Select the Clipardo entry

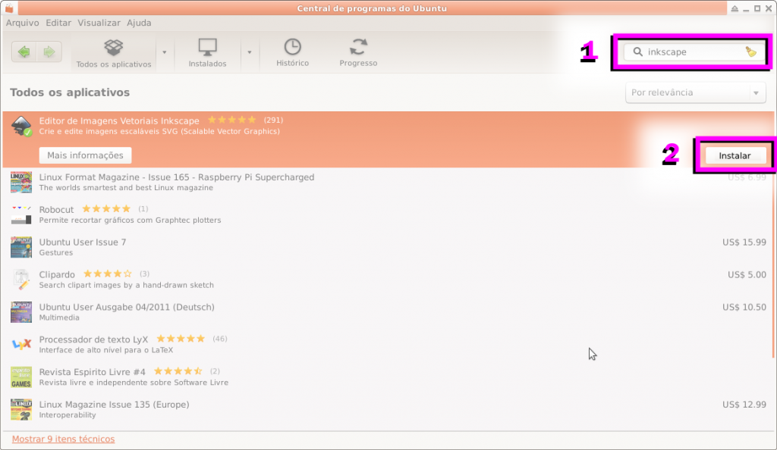point(388,280)
